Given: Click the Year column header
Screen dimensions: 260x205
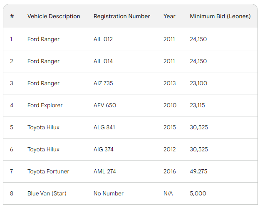Looking at the screenshot, I should 169,16.
